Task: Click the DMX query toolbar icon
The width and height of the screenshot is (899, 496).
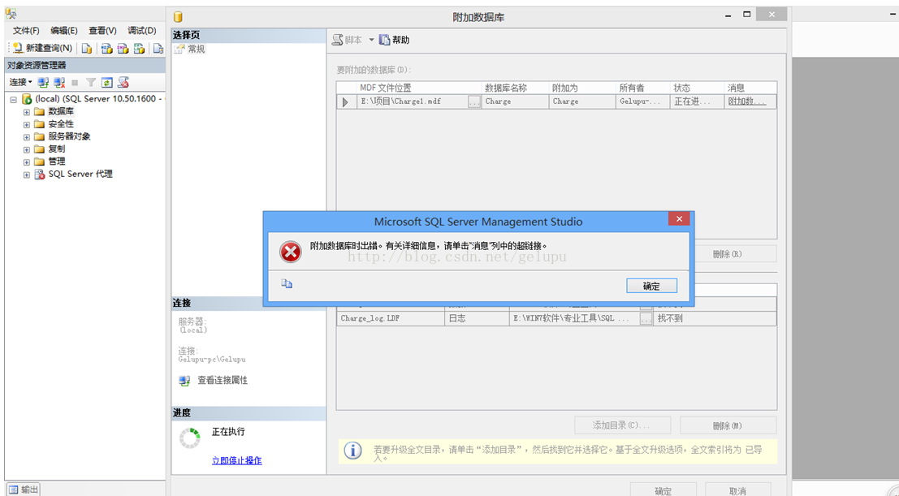Action: tap(123, 49)
